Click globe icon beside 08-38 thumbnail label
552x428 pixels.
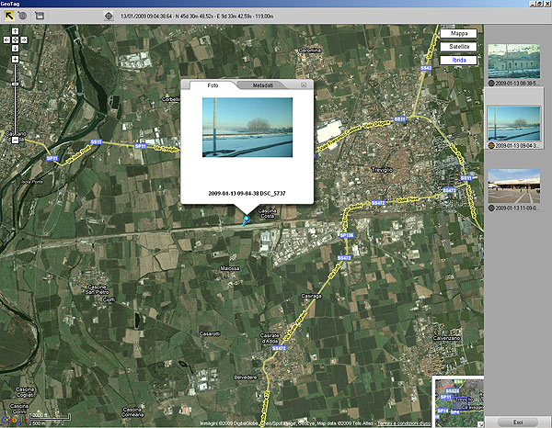pos(491,84)
